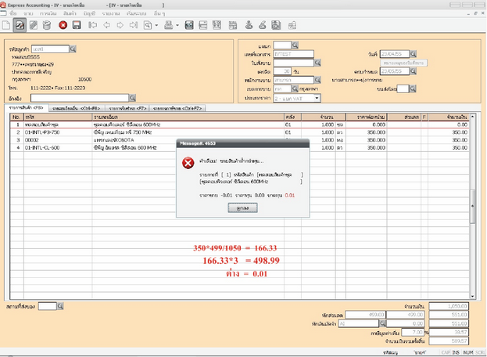The image size is (487, 357).
Task: Click the trash can delete icon
Action: click(45, 27)
